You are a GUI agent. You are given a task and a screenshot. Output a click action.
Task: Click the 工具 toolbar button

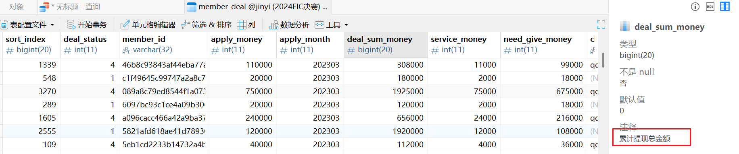pos(328,25)
